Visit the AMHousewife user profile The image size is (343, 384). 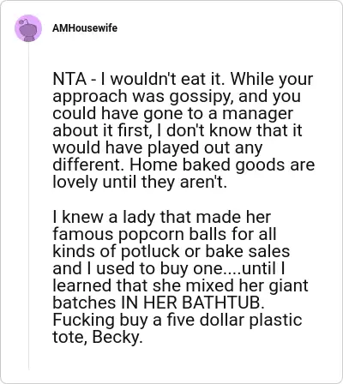coord(85,28)
